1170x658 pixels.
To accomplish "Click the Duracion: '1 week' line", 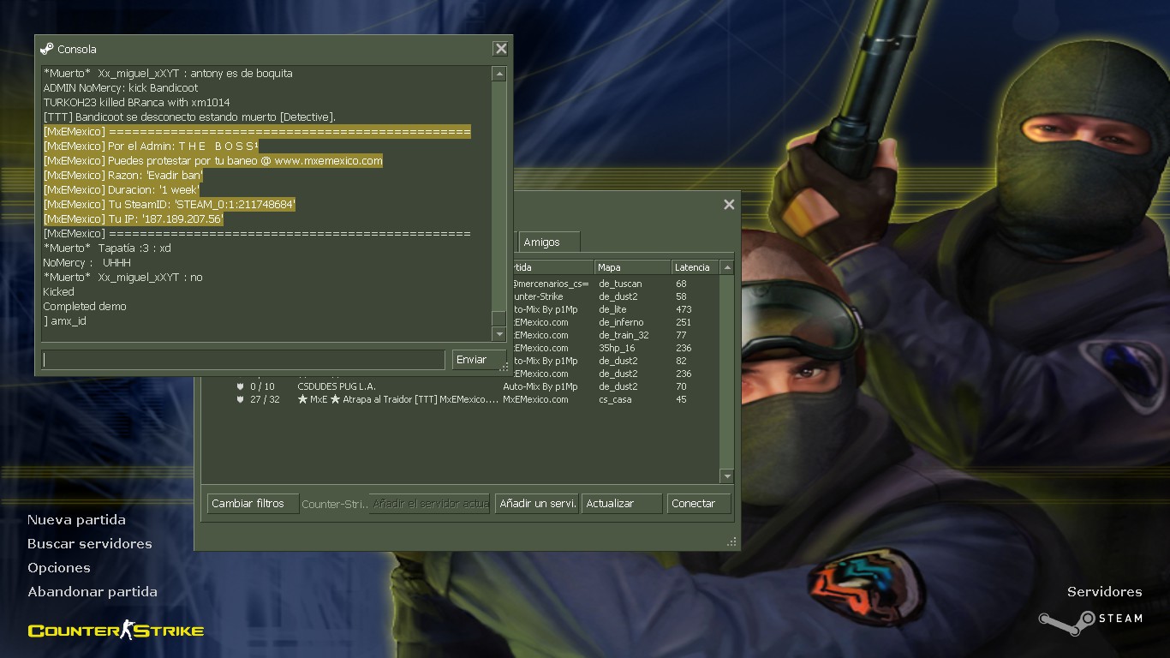I will 122,190.
